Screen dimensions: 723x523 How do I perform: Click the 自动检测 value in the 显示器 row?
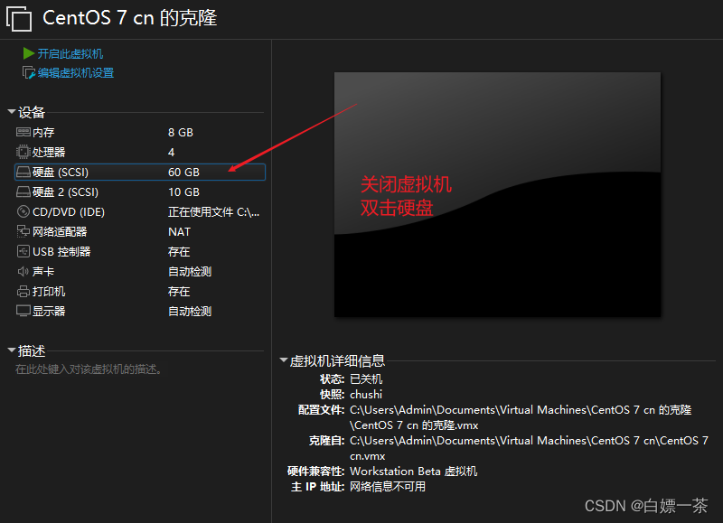pos(190,311)
